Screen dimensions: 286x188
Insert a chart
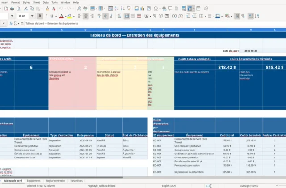(x=142, y=9)
